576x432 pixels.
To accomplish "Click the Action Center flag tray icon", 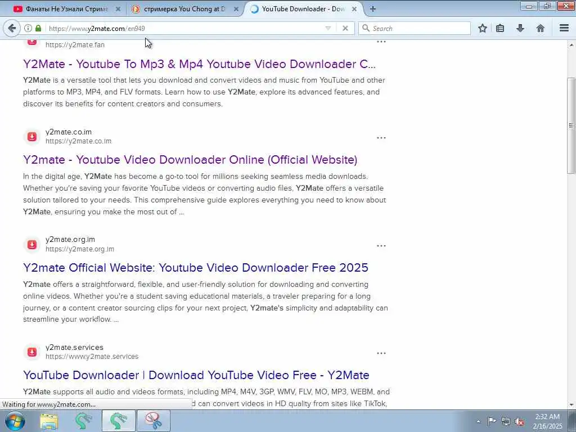I will tap(492, 421).
